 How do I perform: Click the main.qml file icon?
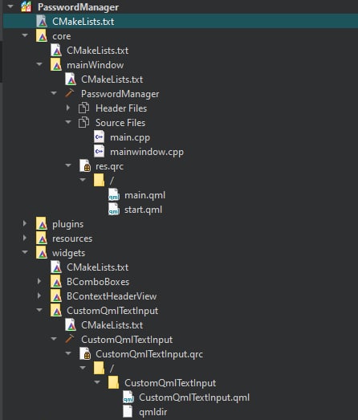coord(114,194)
